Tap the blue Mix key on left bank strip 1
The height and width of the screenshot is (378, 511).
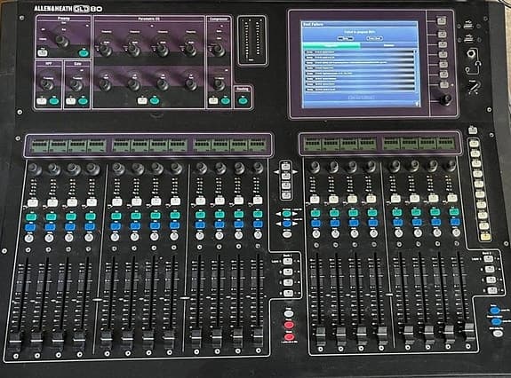click(x=30, y=227)
